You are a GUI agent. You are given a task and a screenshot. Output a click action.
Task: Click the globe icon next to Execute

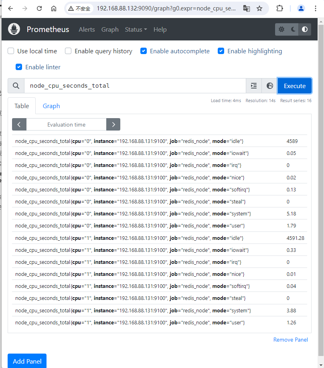tap(269, 85)
